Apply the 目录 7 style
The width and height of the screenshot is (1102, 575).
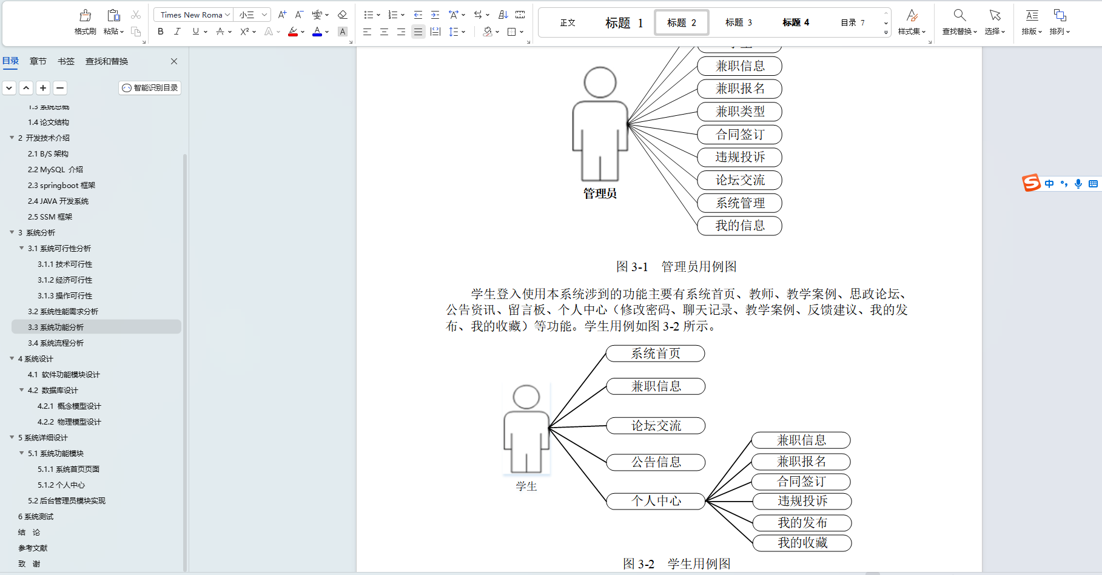pos(853,23)
